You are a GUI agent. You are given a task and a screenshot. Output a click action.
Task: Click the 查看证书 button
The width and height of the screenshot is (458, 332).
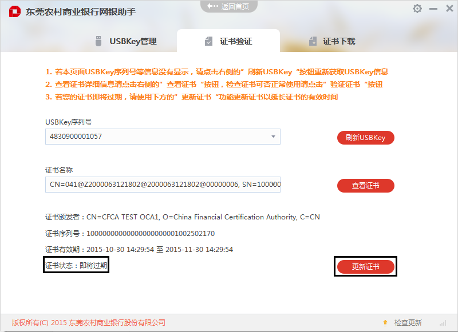click(365, 186)
